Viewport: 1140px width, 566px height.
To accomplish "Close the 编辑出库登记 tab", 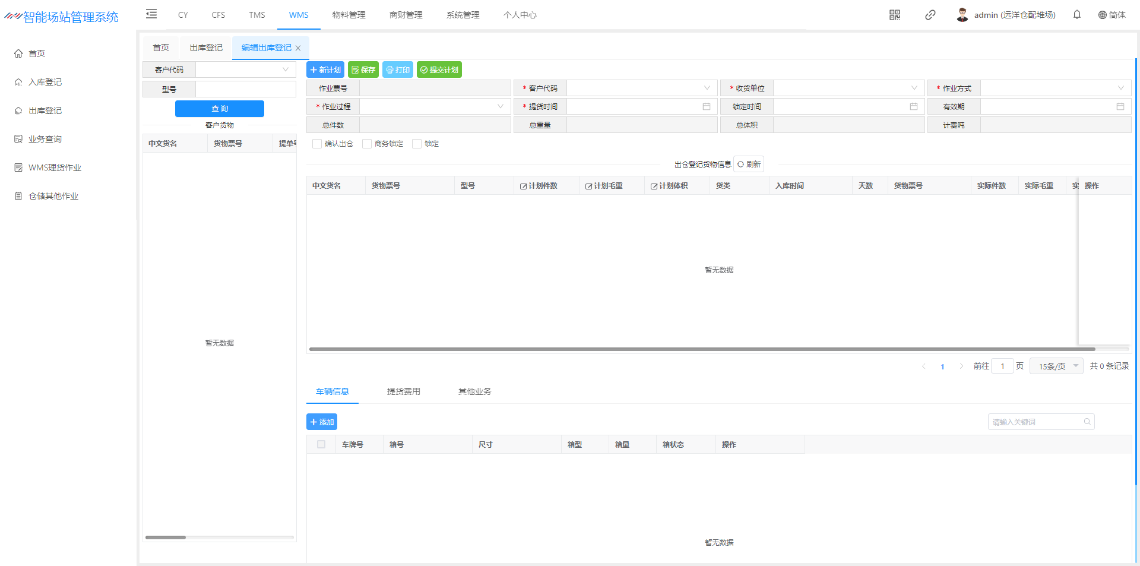I will click(x=298, y=48).
